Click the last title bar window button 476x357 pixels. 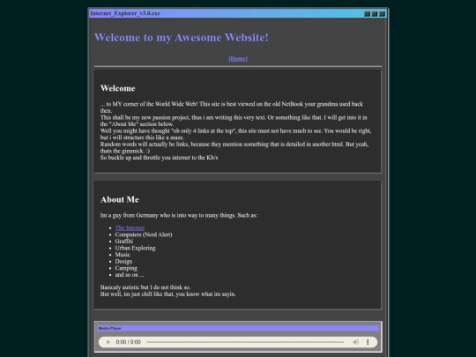(383, 13)
